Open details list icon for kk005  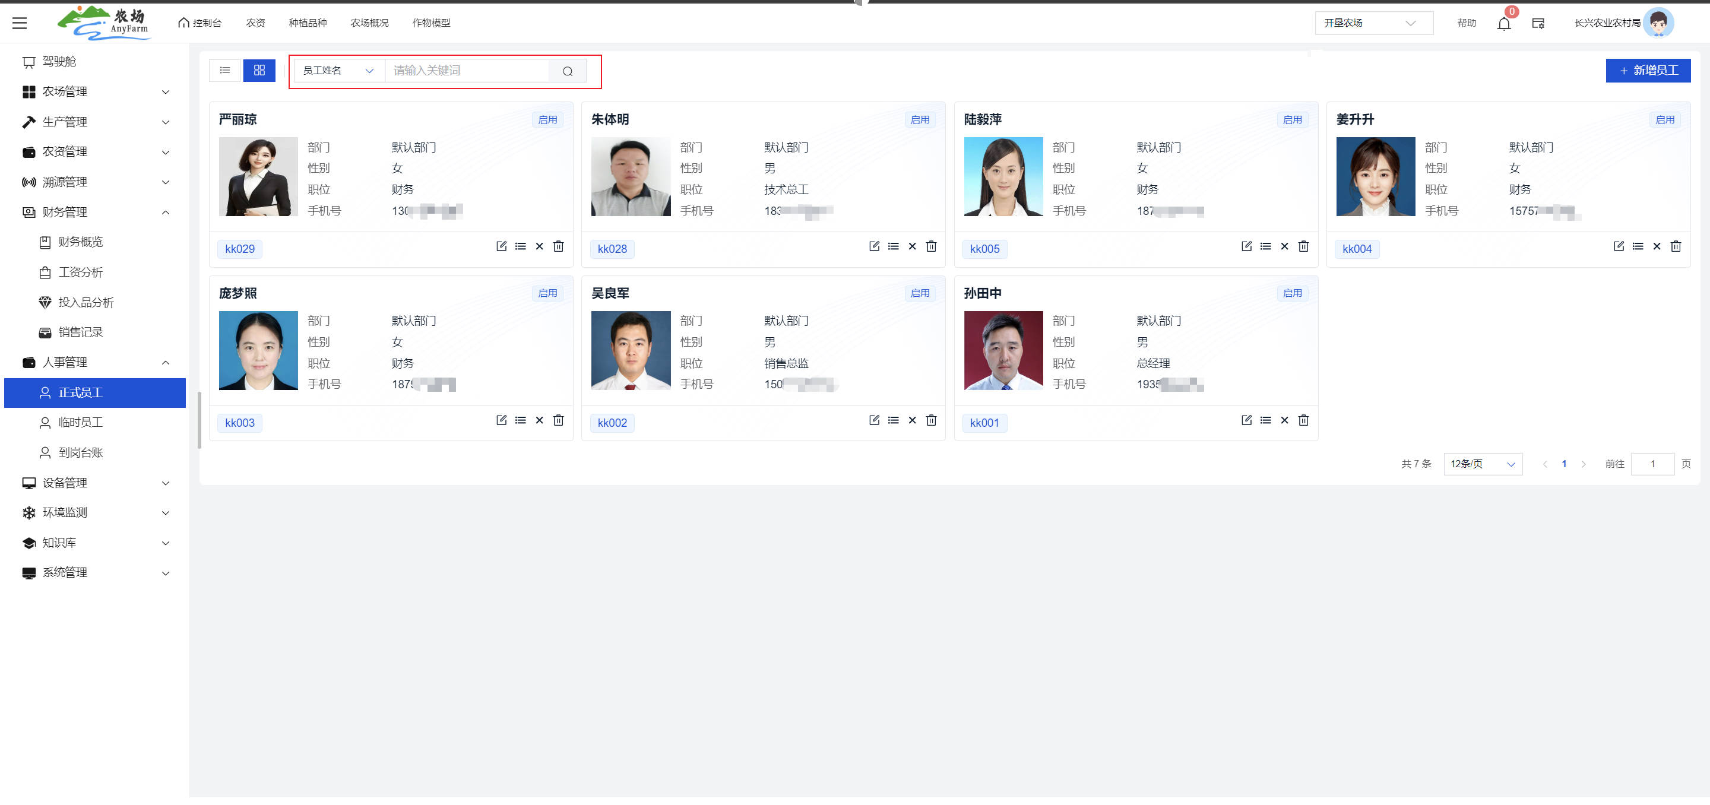coord(1265,246)
